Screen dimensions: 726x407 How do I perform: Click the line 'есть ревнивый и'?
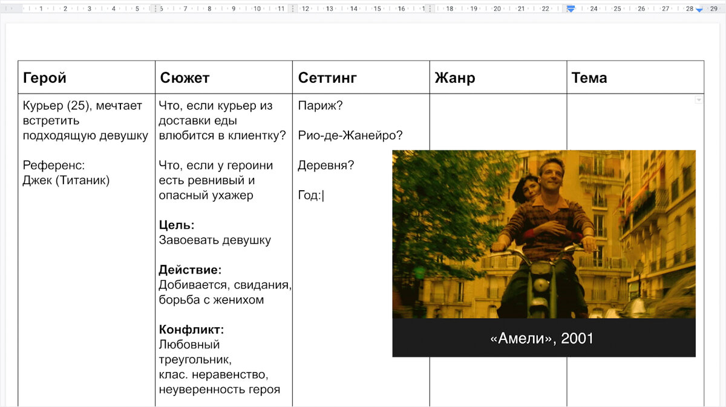click(x=207, y=180)
